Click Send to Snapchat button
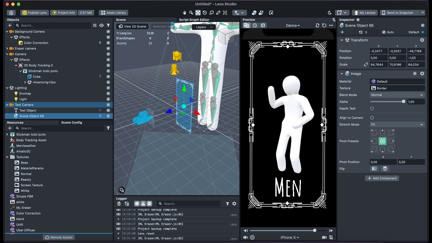 (400, 12)
